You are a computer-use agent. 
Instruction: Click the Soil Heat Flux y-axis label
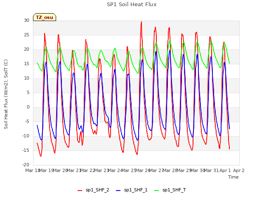pyautogui.click(x=6, y=94)
